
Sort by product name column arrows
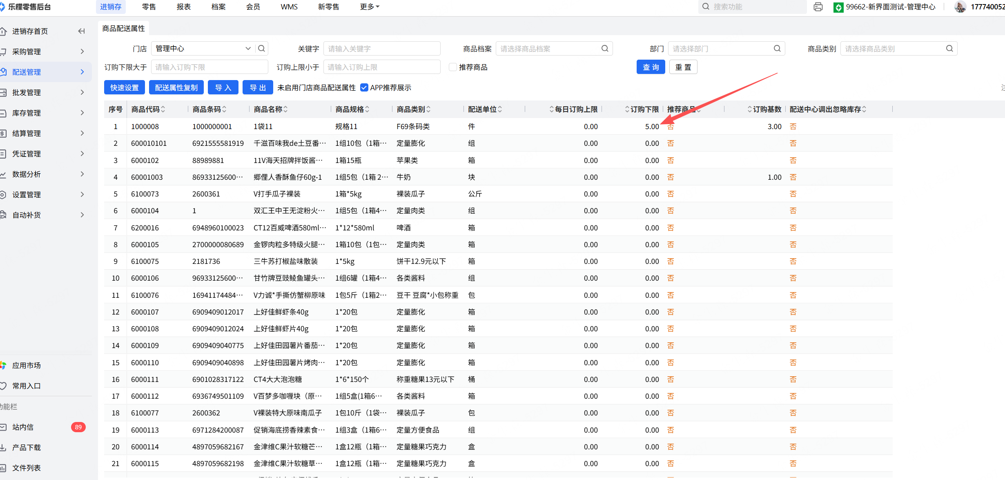pos(285,109)
